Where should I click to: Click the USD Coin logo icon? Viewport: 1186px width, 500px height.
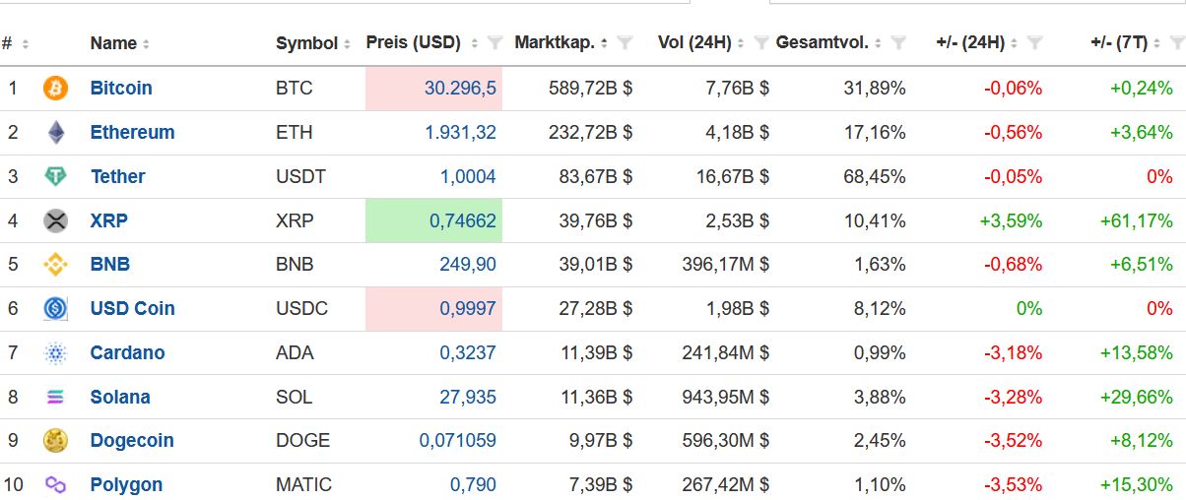tap(55, 309)
